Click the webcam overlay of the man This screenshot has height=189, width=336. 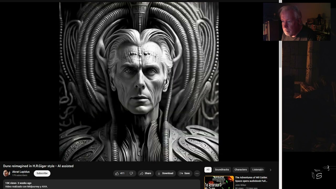[x=297, y=22]
